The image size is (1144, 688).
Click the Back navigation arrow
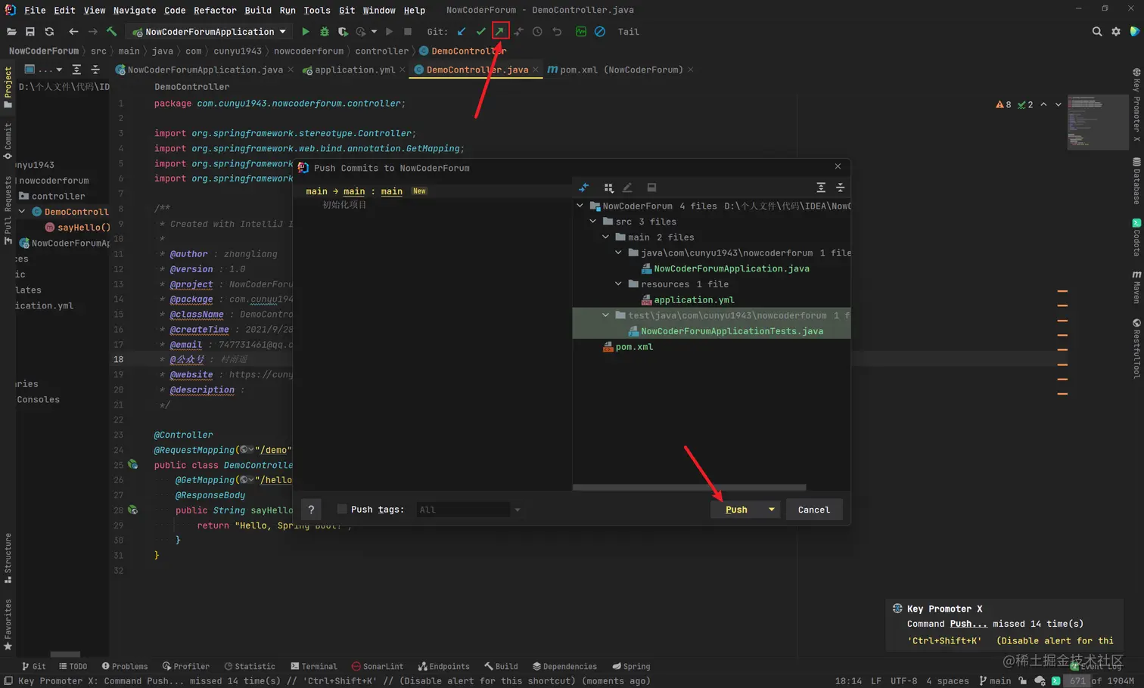73,32
